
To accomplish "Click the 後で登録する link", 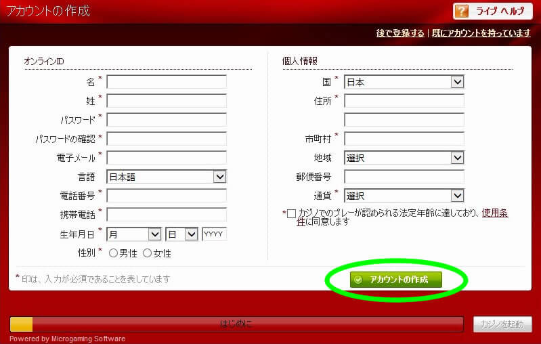I will 400,33.
